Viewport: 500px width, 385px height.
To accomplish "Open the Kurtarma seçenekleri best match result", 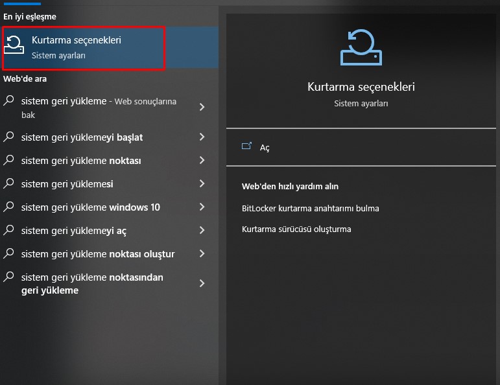I will point(109,47).
